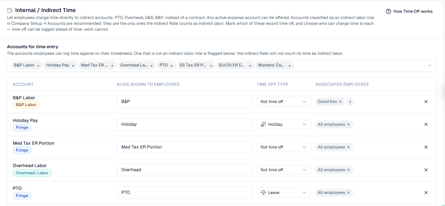The image size is (445, 206).
Task: Remove All employees from Overhead Labor row
Action: point(348,170)
